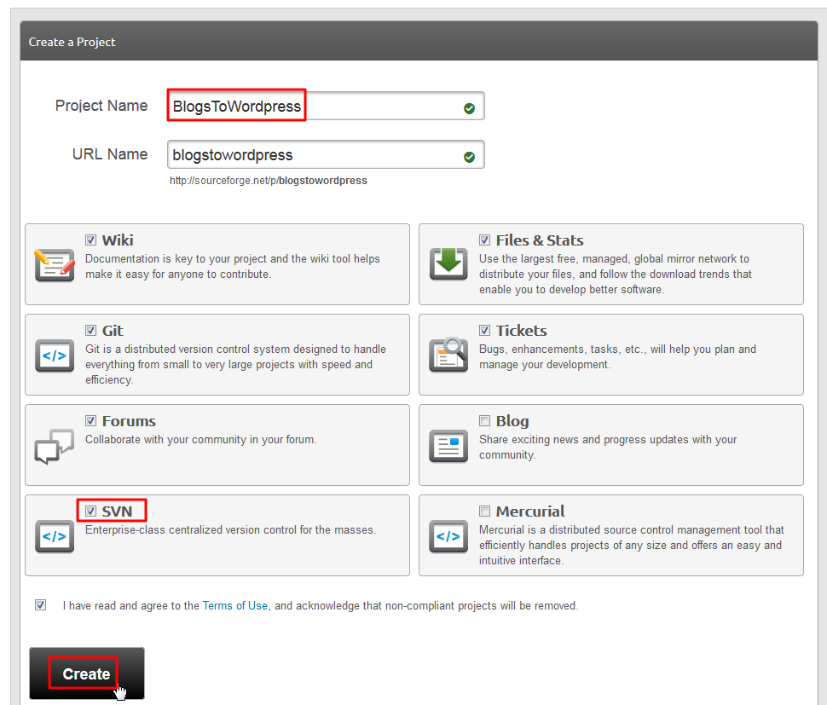Click the Project Name green checkmark icon
This screenshot has height=705, width=827.
469,108
